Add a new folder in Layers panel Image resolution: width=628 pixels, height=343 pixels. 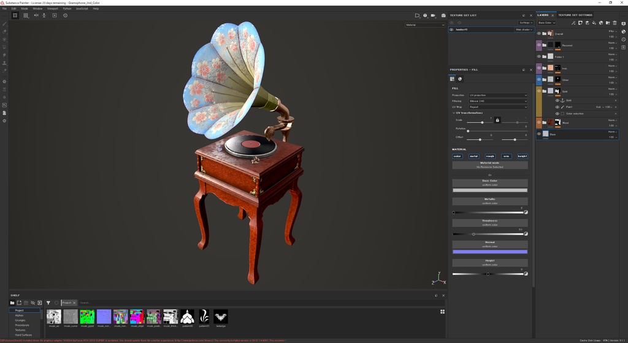608,23
